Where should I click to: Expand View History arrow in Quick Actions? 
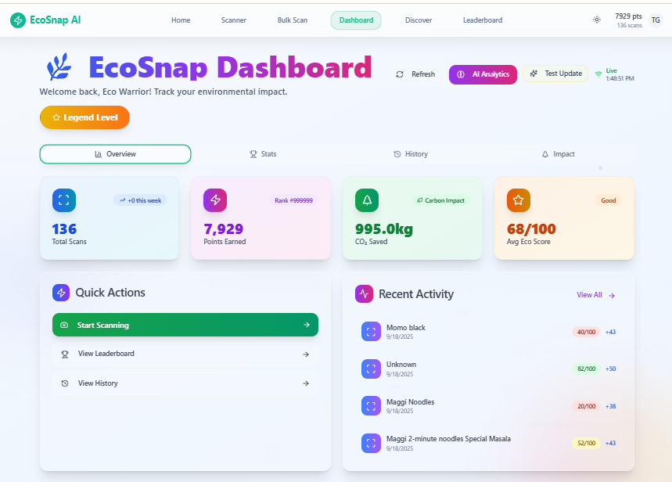[306, 383]
